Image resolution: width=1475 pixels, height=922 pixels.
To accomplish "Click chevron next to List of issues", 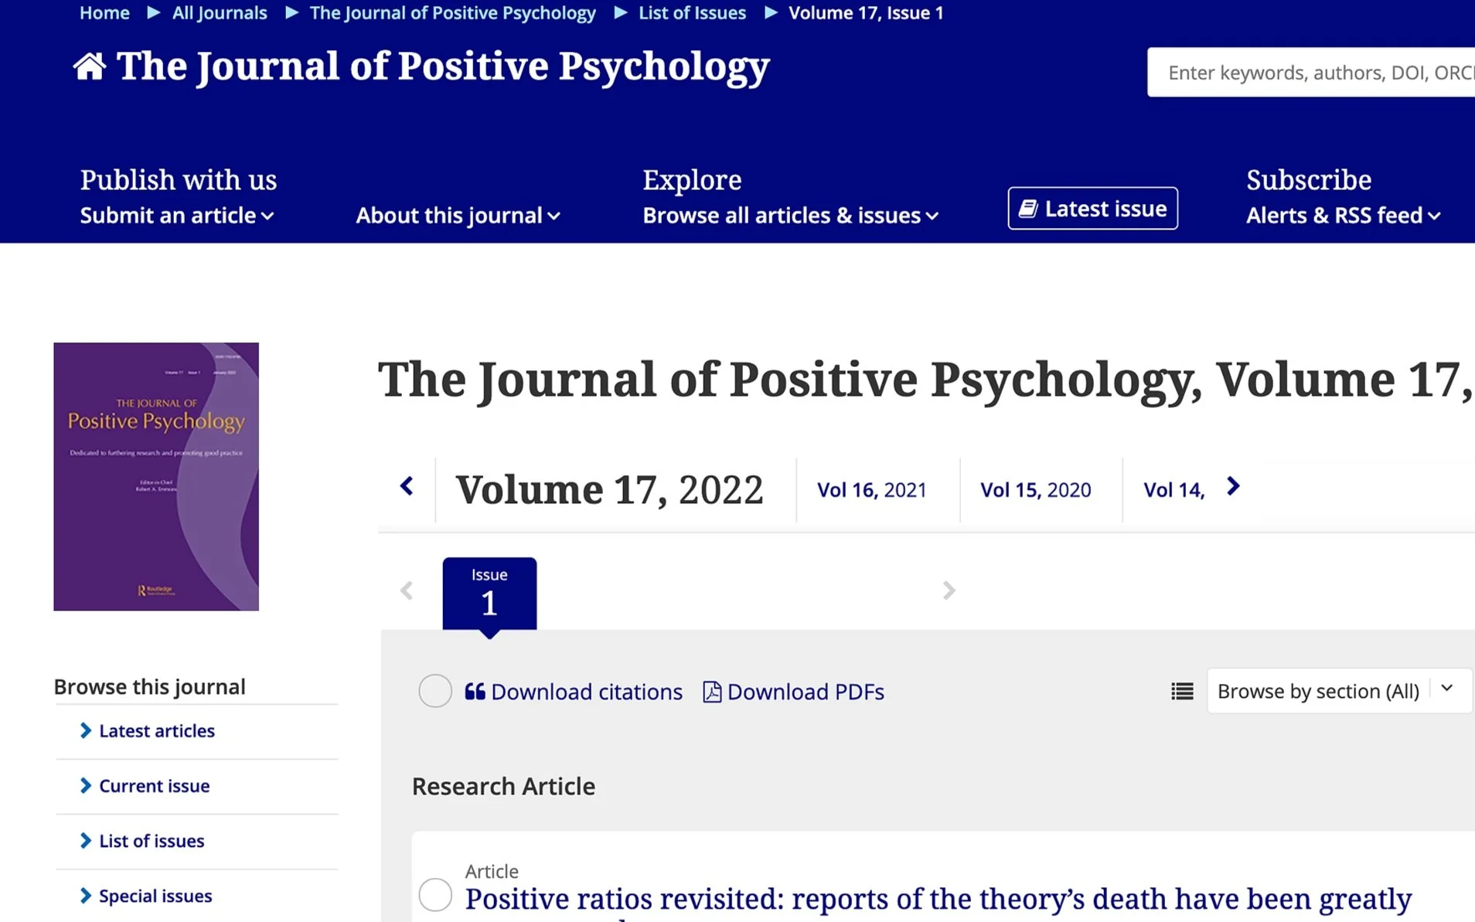I will coord(86,840).
